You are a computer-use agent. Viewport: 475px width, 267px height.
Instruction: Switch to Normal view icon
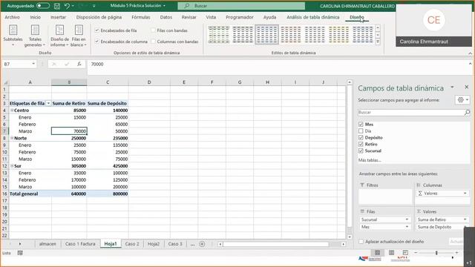(377, 252)
